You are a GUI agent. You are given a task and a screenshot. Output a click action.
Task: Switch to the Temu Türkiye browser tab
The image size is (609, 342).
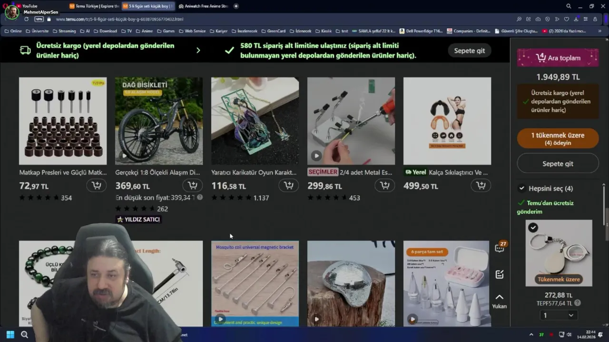click(x=94, y=6)
